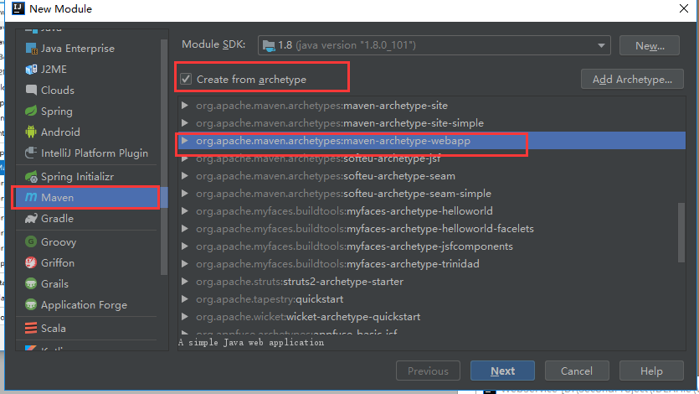Click the New... SDK button
Image resolution: width=699 pixels, height=394 pixels.
tap(650, 45)
